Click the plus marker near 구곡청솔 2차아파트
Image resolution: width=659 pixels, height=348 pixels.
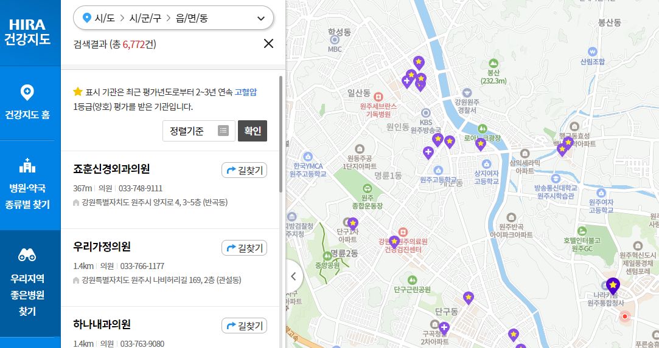pos(444,329)
